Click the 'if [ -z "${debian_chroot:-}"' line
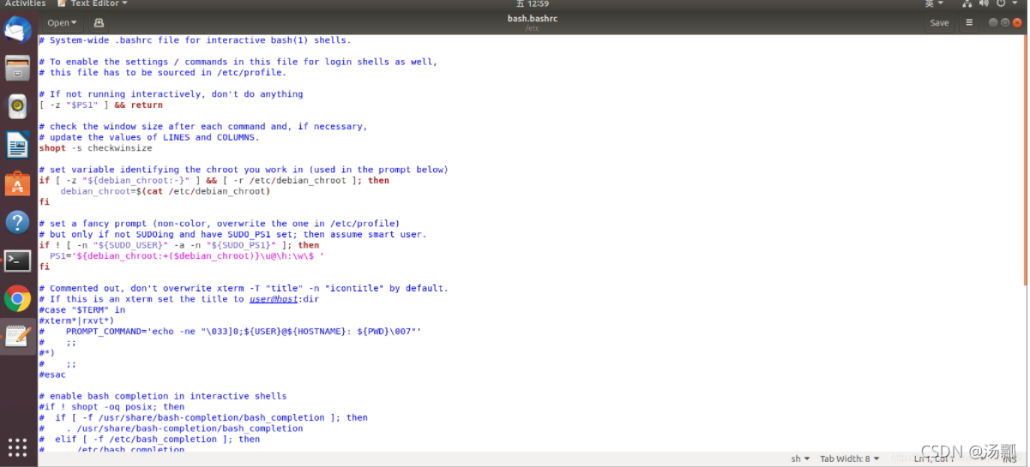This screenshot has height=467, width=1030. 214,180
